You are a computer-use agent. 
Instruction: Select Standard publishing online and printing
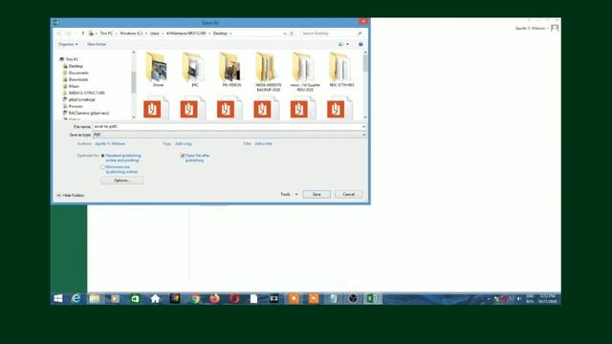103,156
